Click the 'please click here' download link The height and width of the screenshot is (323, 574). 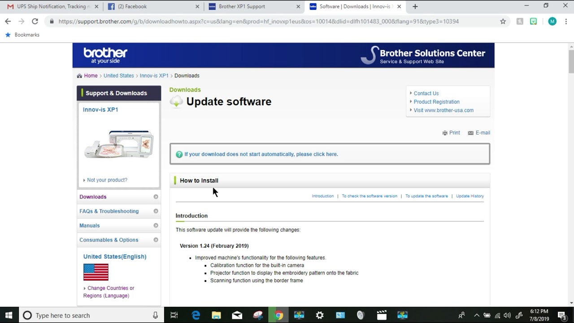pyautogui.click(x=317, y=154)
